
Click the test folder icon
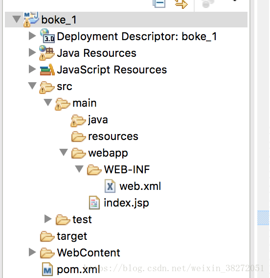[x=63, y=220]
